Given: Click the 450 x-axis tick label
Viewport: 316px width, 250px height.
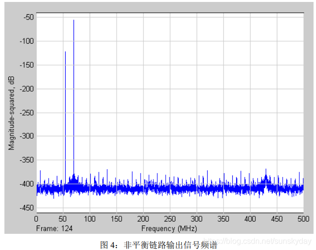Looking at the screenshot, I should pyautogui.click(x=277, y=219).
